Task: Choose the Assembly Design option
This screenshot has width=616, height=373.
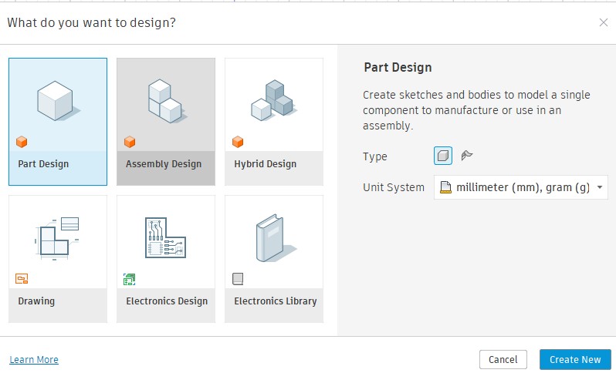Action: pos(166,122)
